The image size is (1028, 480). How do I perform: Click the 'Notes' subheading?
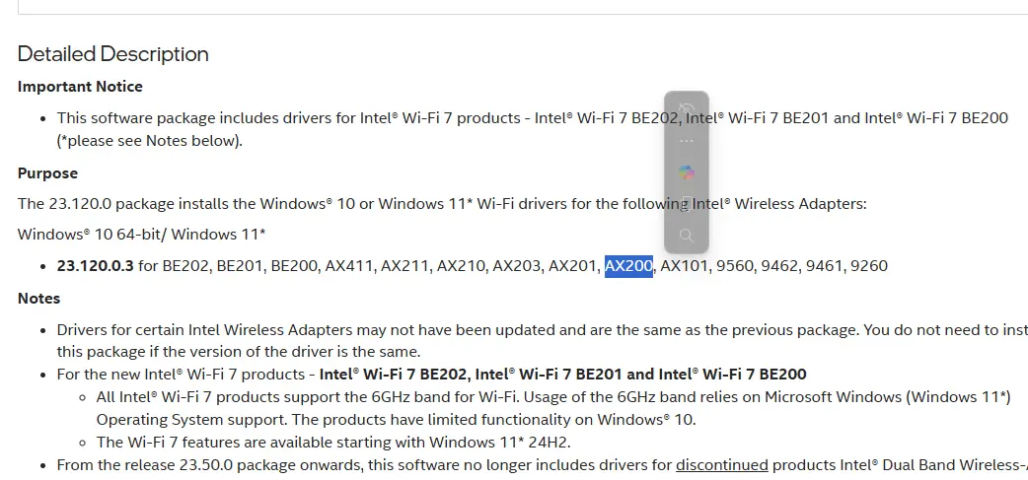tap(38, 298)
